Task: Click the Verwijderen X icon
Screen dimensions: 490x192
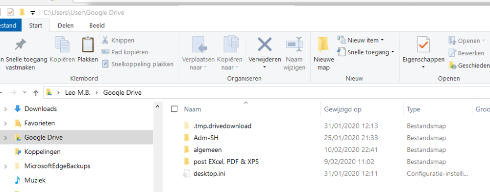Action: coord(265,44)
